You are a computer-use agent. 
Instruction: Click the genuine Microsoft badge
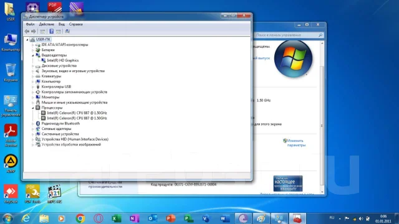pyautogui.click(x=288, y=184)
